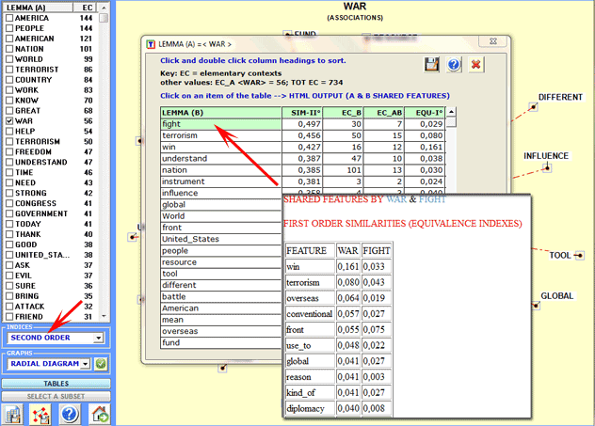Image resolution: width=595 pixels, height=426 pixels.
Task: Click 'conventional' in the shared features table
Action: click(310, 314)
